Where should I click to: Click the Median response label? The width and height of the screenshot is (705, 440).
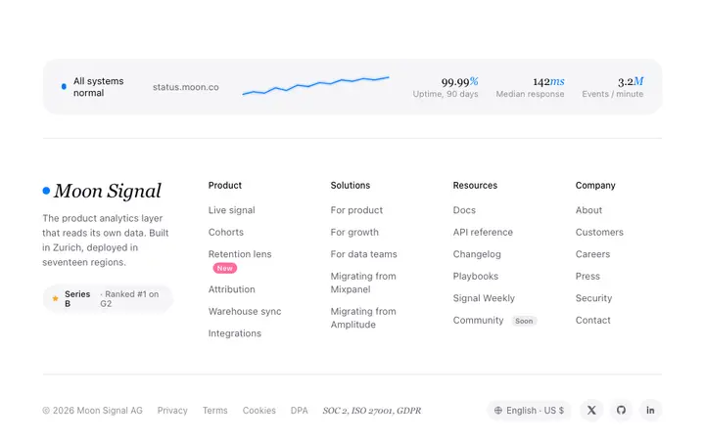click(x=530, y=94)
